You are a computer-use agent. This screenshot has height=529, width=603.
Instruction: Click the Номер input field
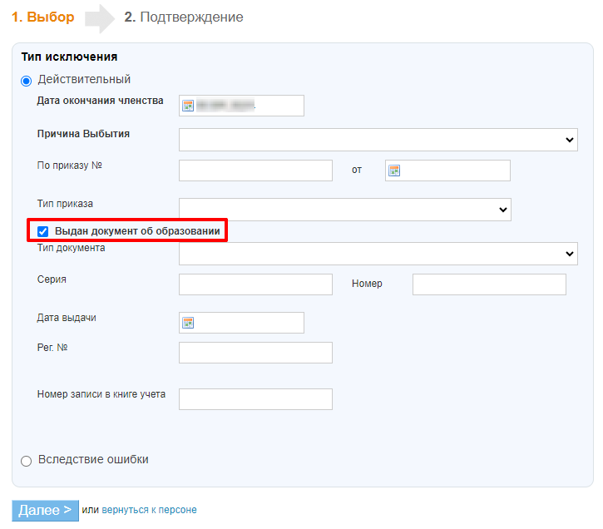pyautogui.click(x=489, y=284)
